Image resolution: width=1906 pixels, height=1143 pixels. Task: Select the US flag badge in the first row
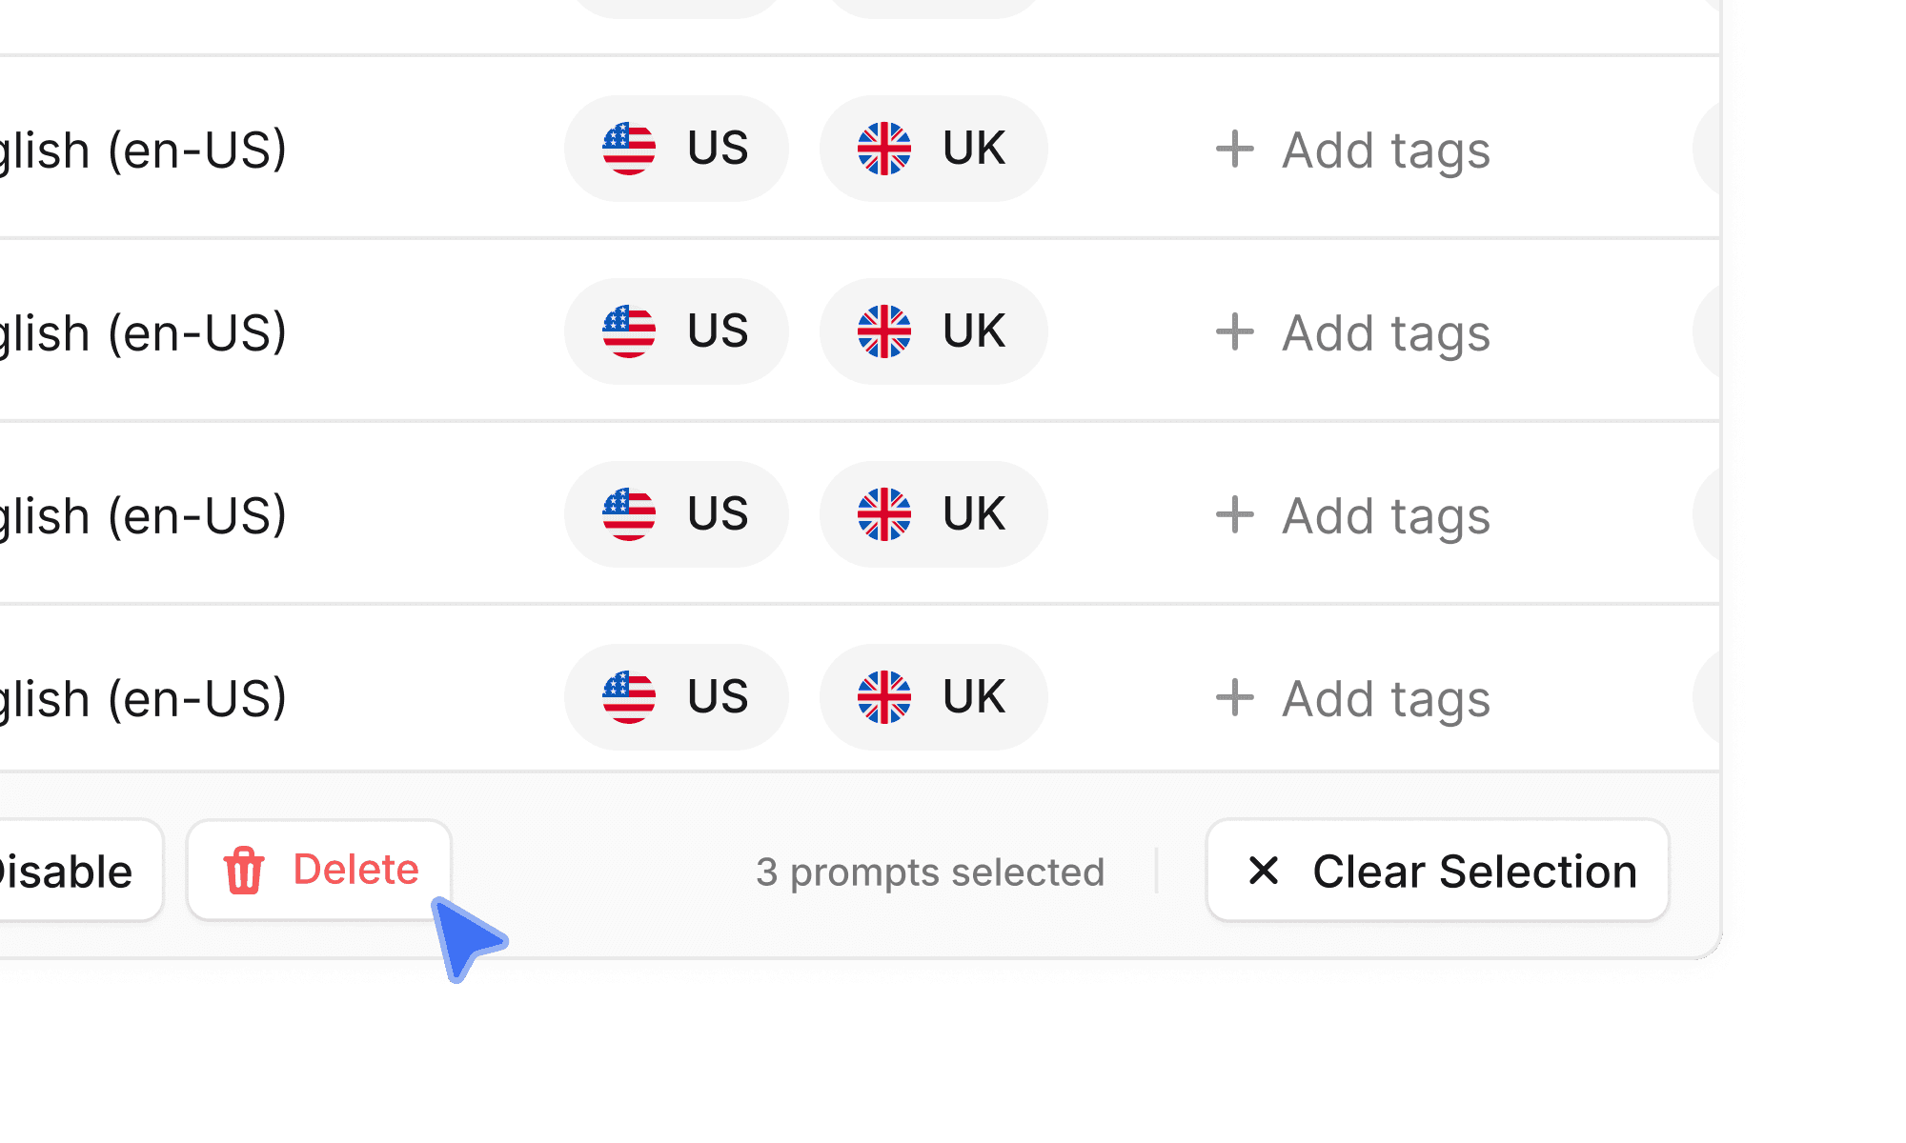pos(677,149)
